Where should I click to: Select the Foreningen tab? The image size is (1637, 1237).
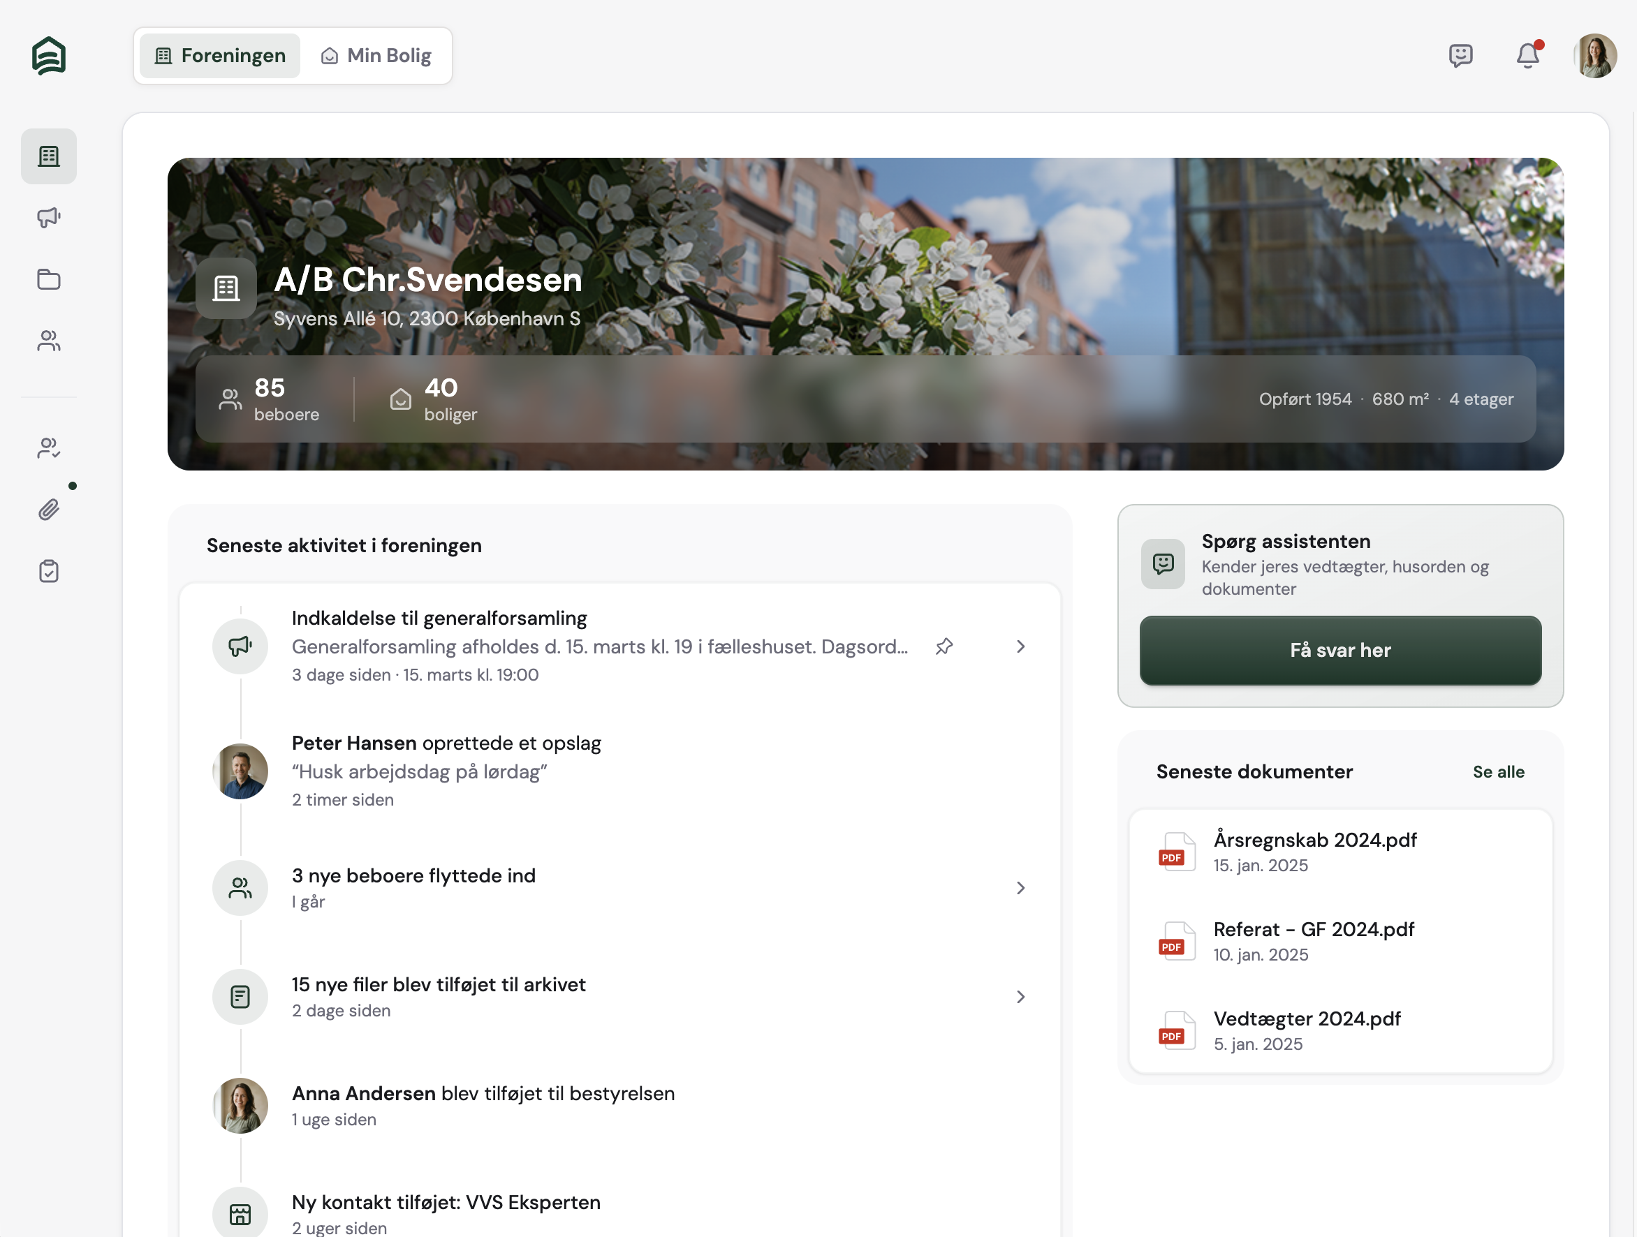[x=220, y=55]
